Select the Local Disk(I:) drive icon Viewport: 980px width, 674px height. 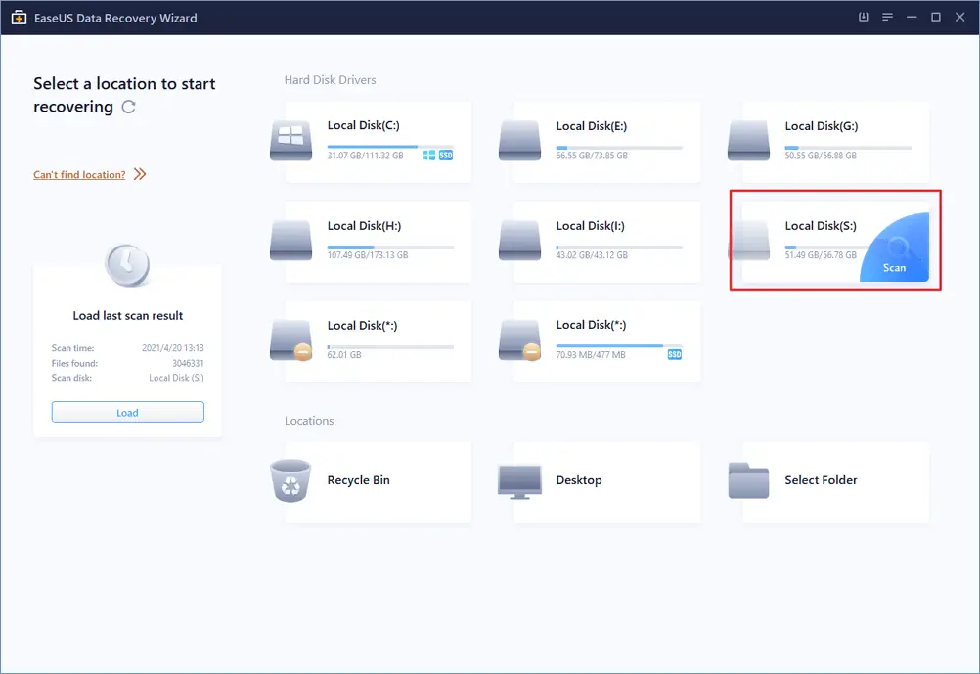click(519, 239)
